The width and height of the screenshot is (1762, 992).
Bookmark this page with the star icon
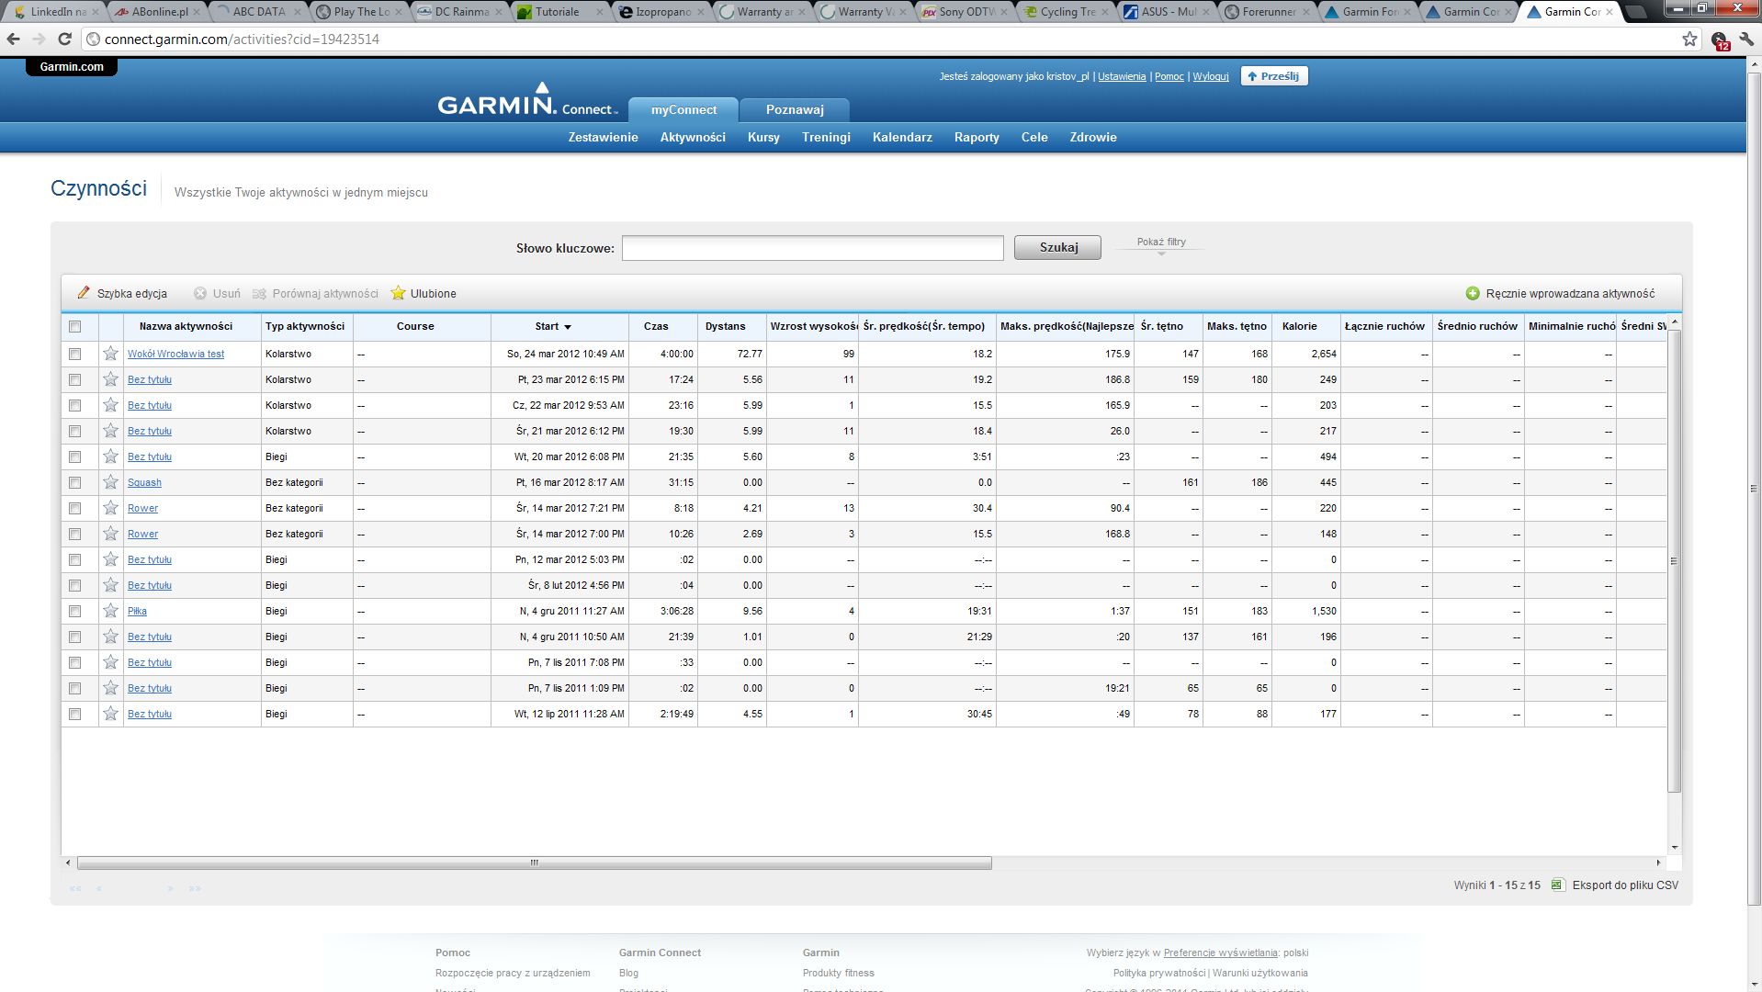(1689, 39)
